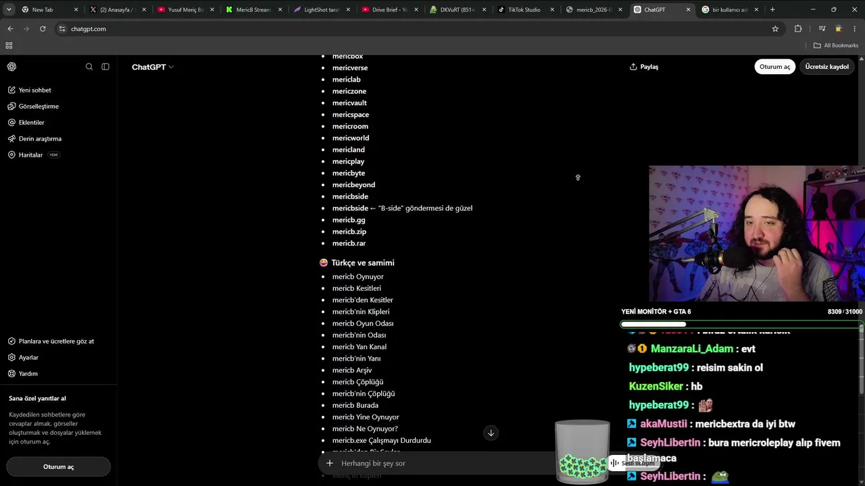Click the 'mericb Yan Kanal' list item
The width and height of the screenshot is (865, 486).
point(360,347)
